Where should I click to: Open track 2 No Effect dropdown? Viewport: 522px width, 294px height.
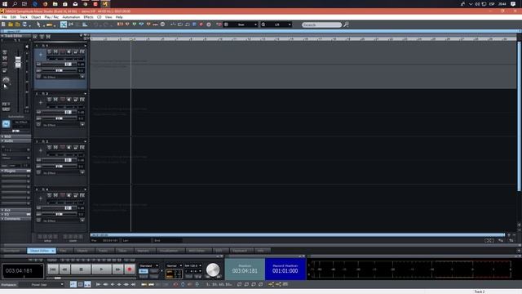click(x=82, y=125)
